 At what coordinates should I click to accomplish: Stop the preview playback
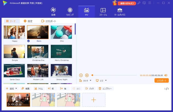pyautogui.click(x=87, y=75)
